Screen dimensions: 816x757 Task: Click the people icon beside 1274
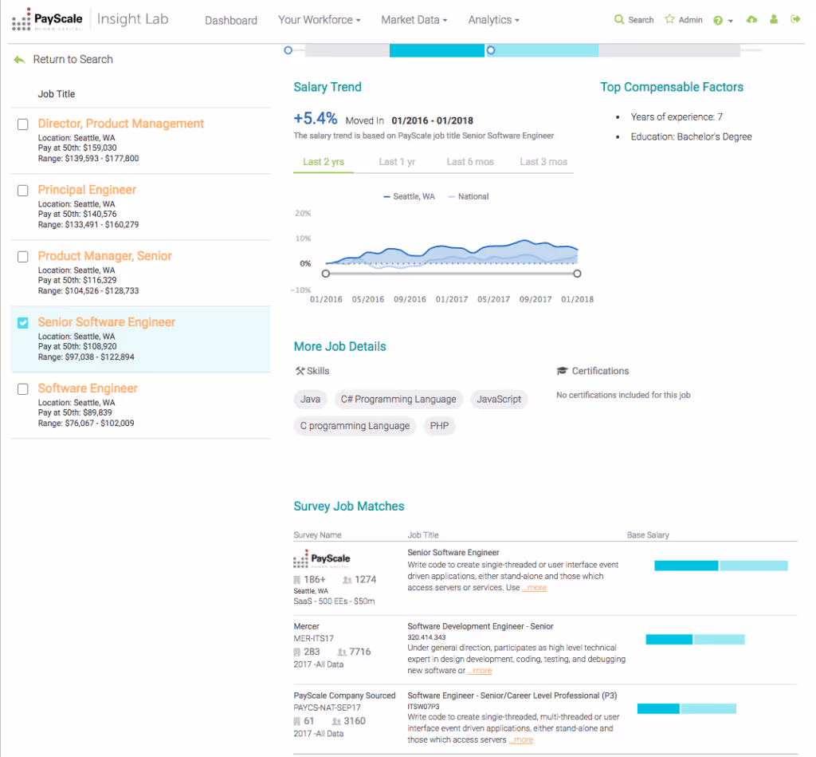[347, 580]
